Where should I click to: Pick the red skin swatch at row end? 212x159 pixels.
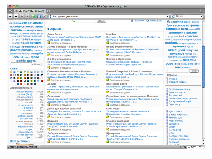[42, 81]
